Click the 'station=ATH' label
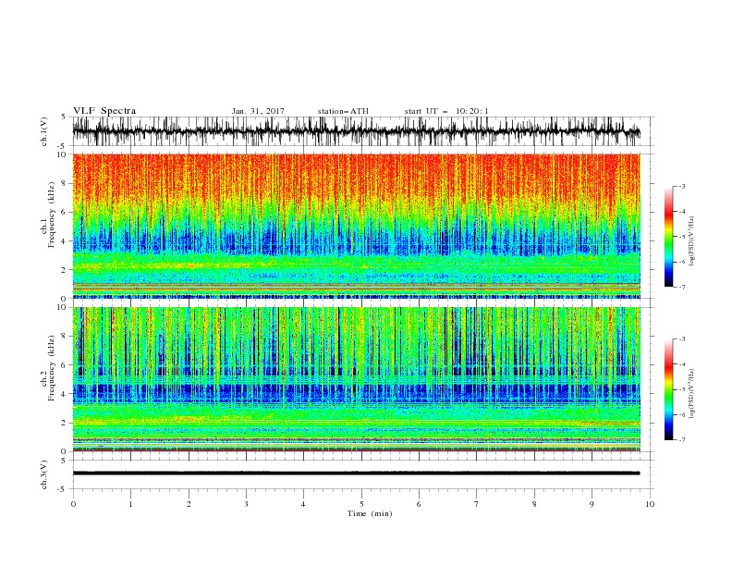This screenshot has width=732, height=566. click(x=343, y=111)
